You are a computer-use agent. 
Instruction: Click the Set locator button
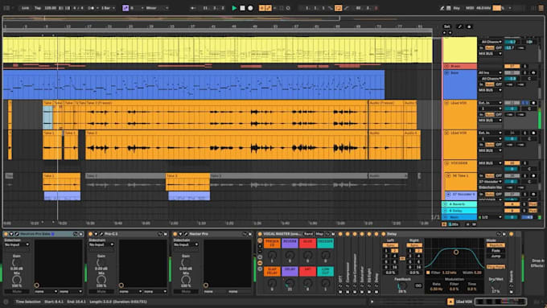point(447,27)
